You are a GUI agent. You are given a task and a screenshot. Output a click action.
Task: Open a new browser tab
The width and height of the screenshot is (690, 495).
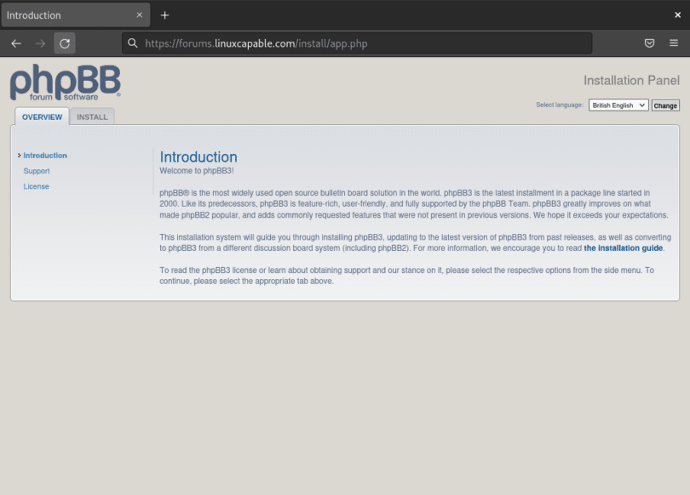164,14
